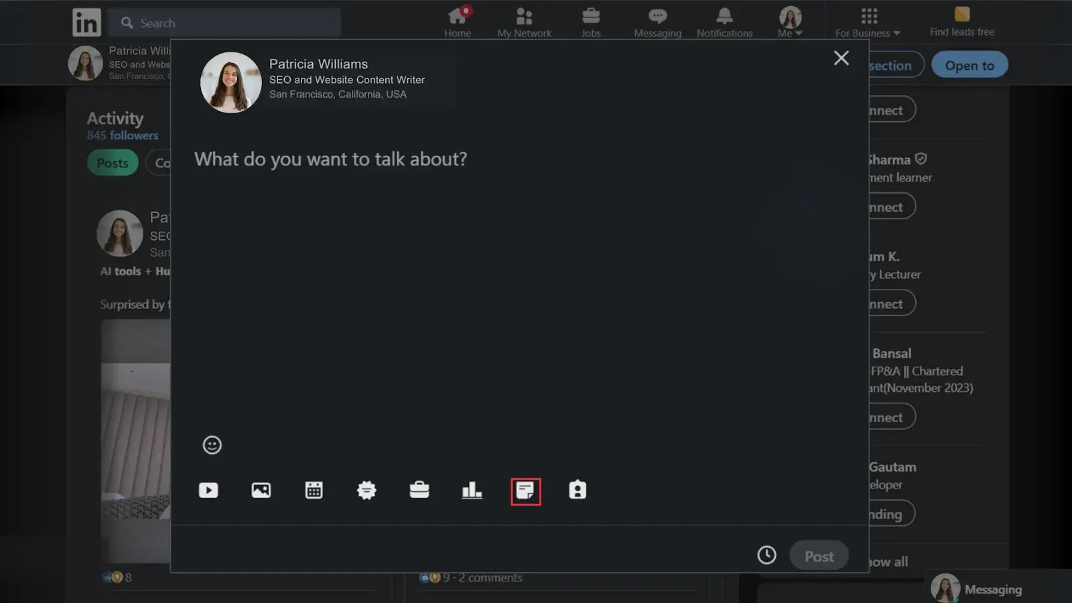The image size is (1072, 603).
Task: Open the emoji picker
Action: click(x=212, y=445)
